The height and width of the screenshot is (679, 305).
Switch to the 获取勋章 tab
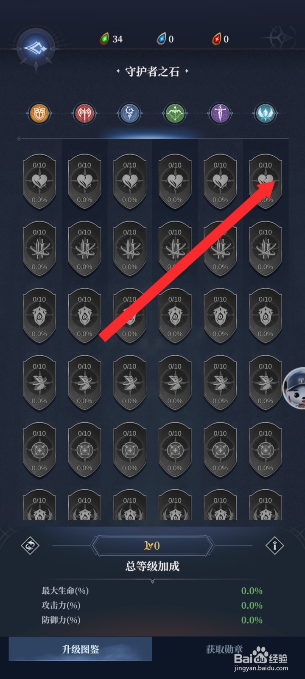tap(224, 649)
